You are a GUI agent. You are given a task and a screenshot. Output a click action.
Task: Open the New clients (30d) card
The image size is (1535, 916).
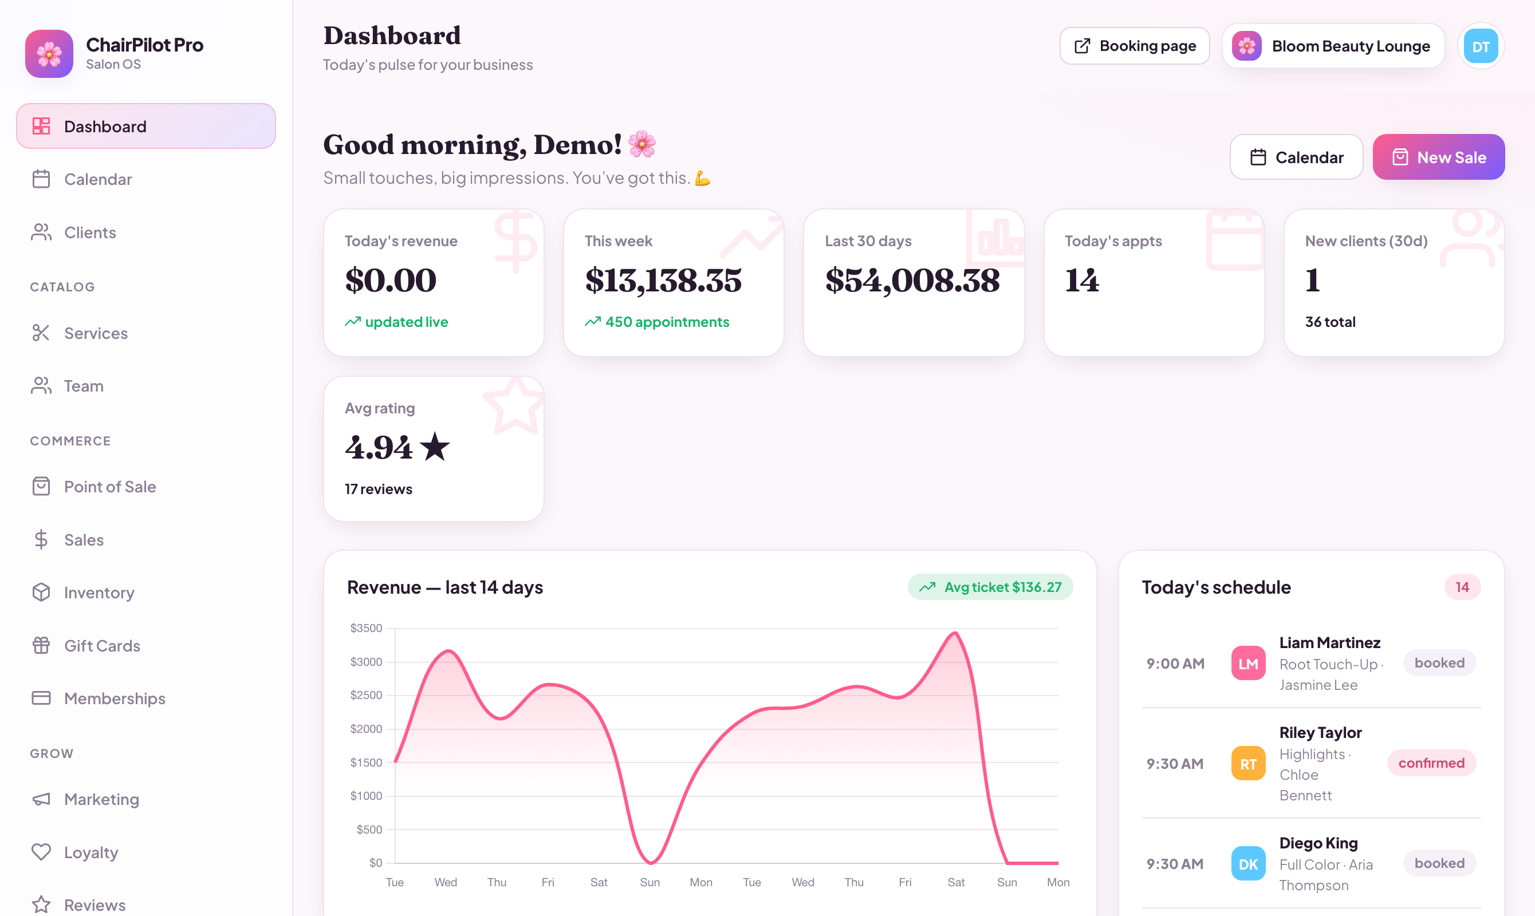click(x=1394, y=283)
